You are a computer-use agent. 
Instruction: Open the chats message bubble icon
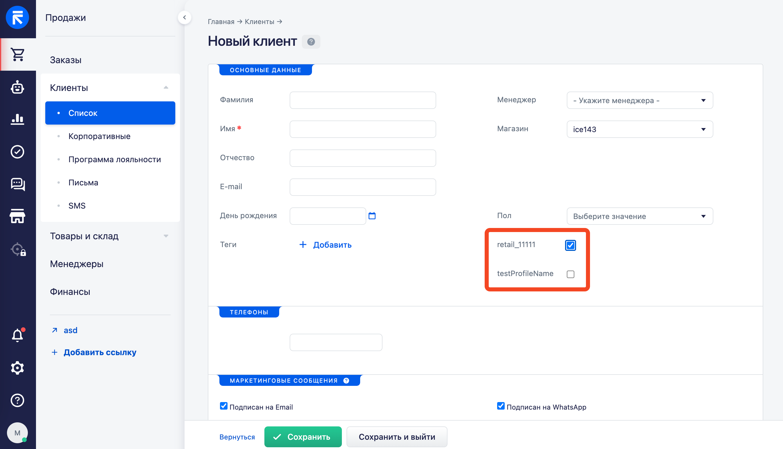point(17,184)
